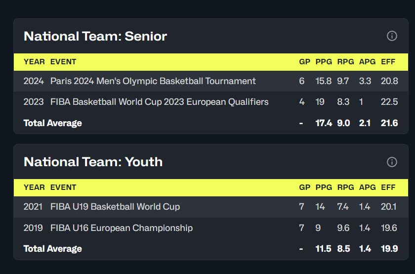This screenshot has height=274, width=415.
Task: Click the GP column header in Senior table
Action: pyautogui.click(x=304, y=62)
